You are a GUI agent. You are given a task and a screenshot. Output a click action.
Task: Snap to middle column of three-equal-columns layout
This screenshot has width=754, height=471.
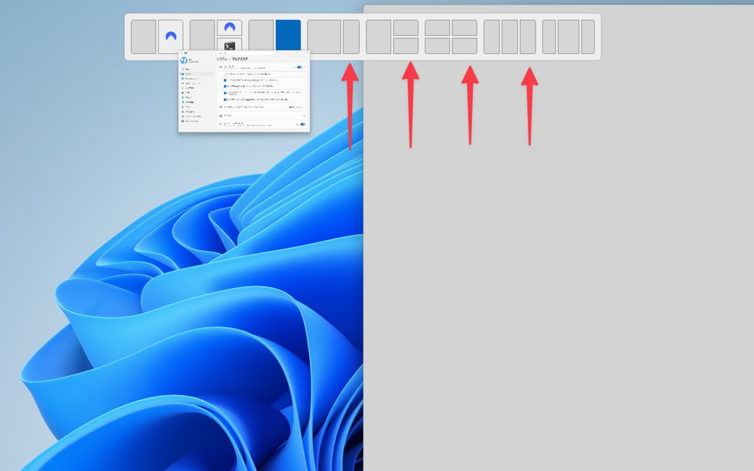tap(510, 37)
